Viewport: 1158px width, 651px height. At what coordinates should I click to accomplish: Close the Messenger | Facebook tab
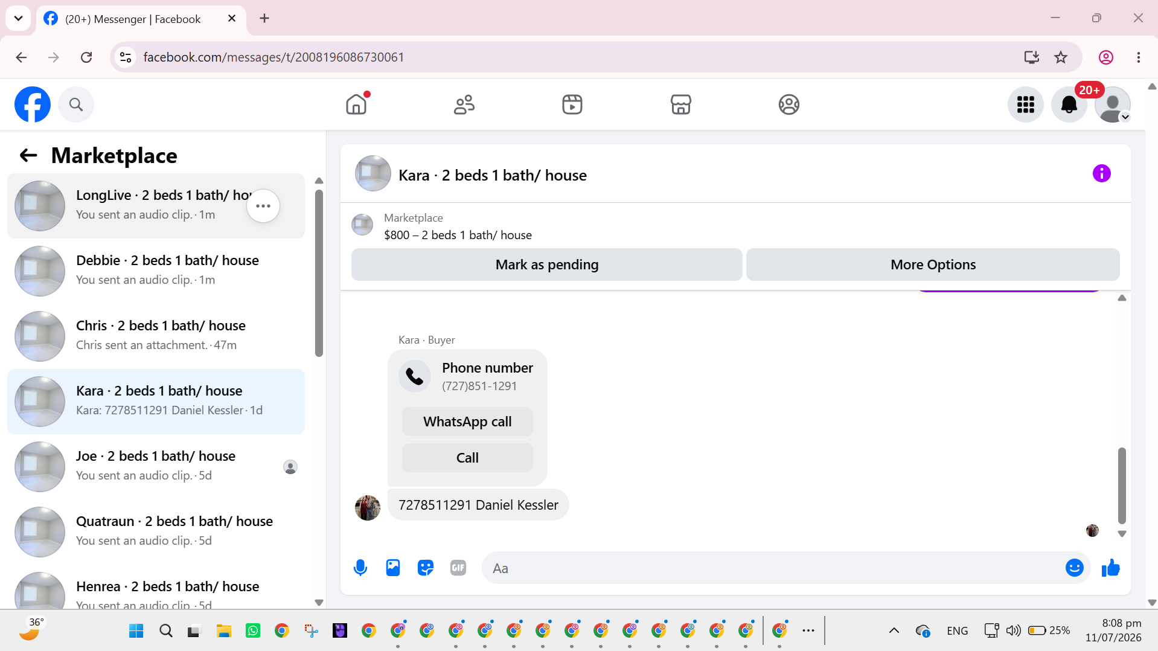tap(232, 18)
